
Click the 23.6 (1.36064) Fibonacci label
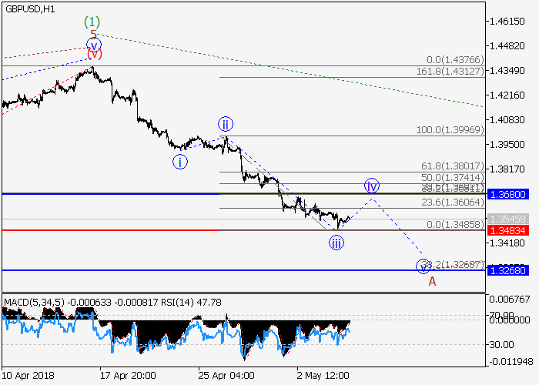(x=452, y=202)
